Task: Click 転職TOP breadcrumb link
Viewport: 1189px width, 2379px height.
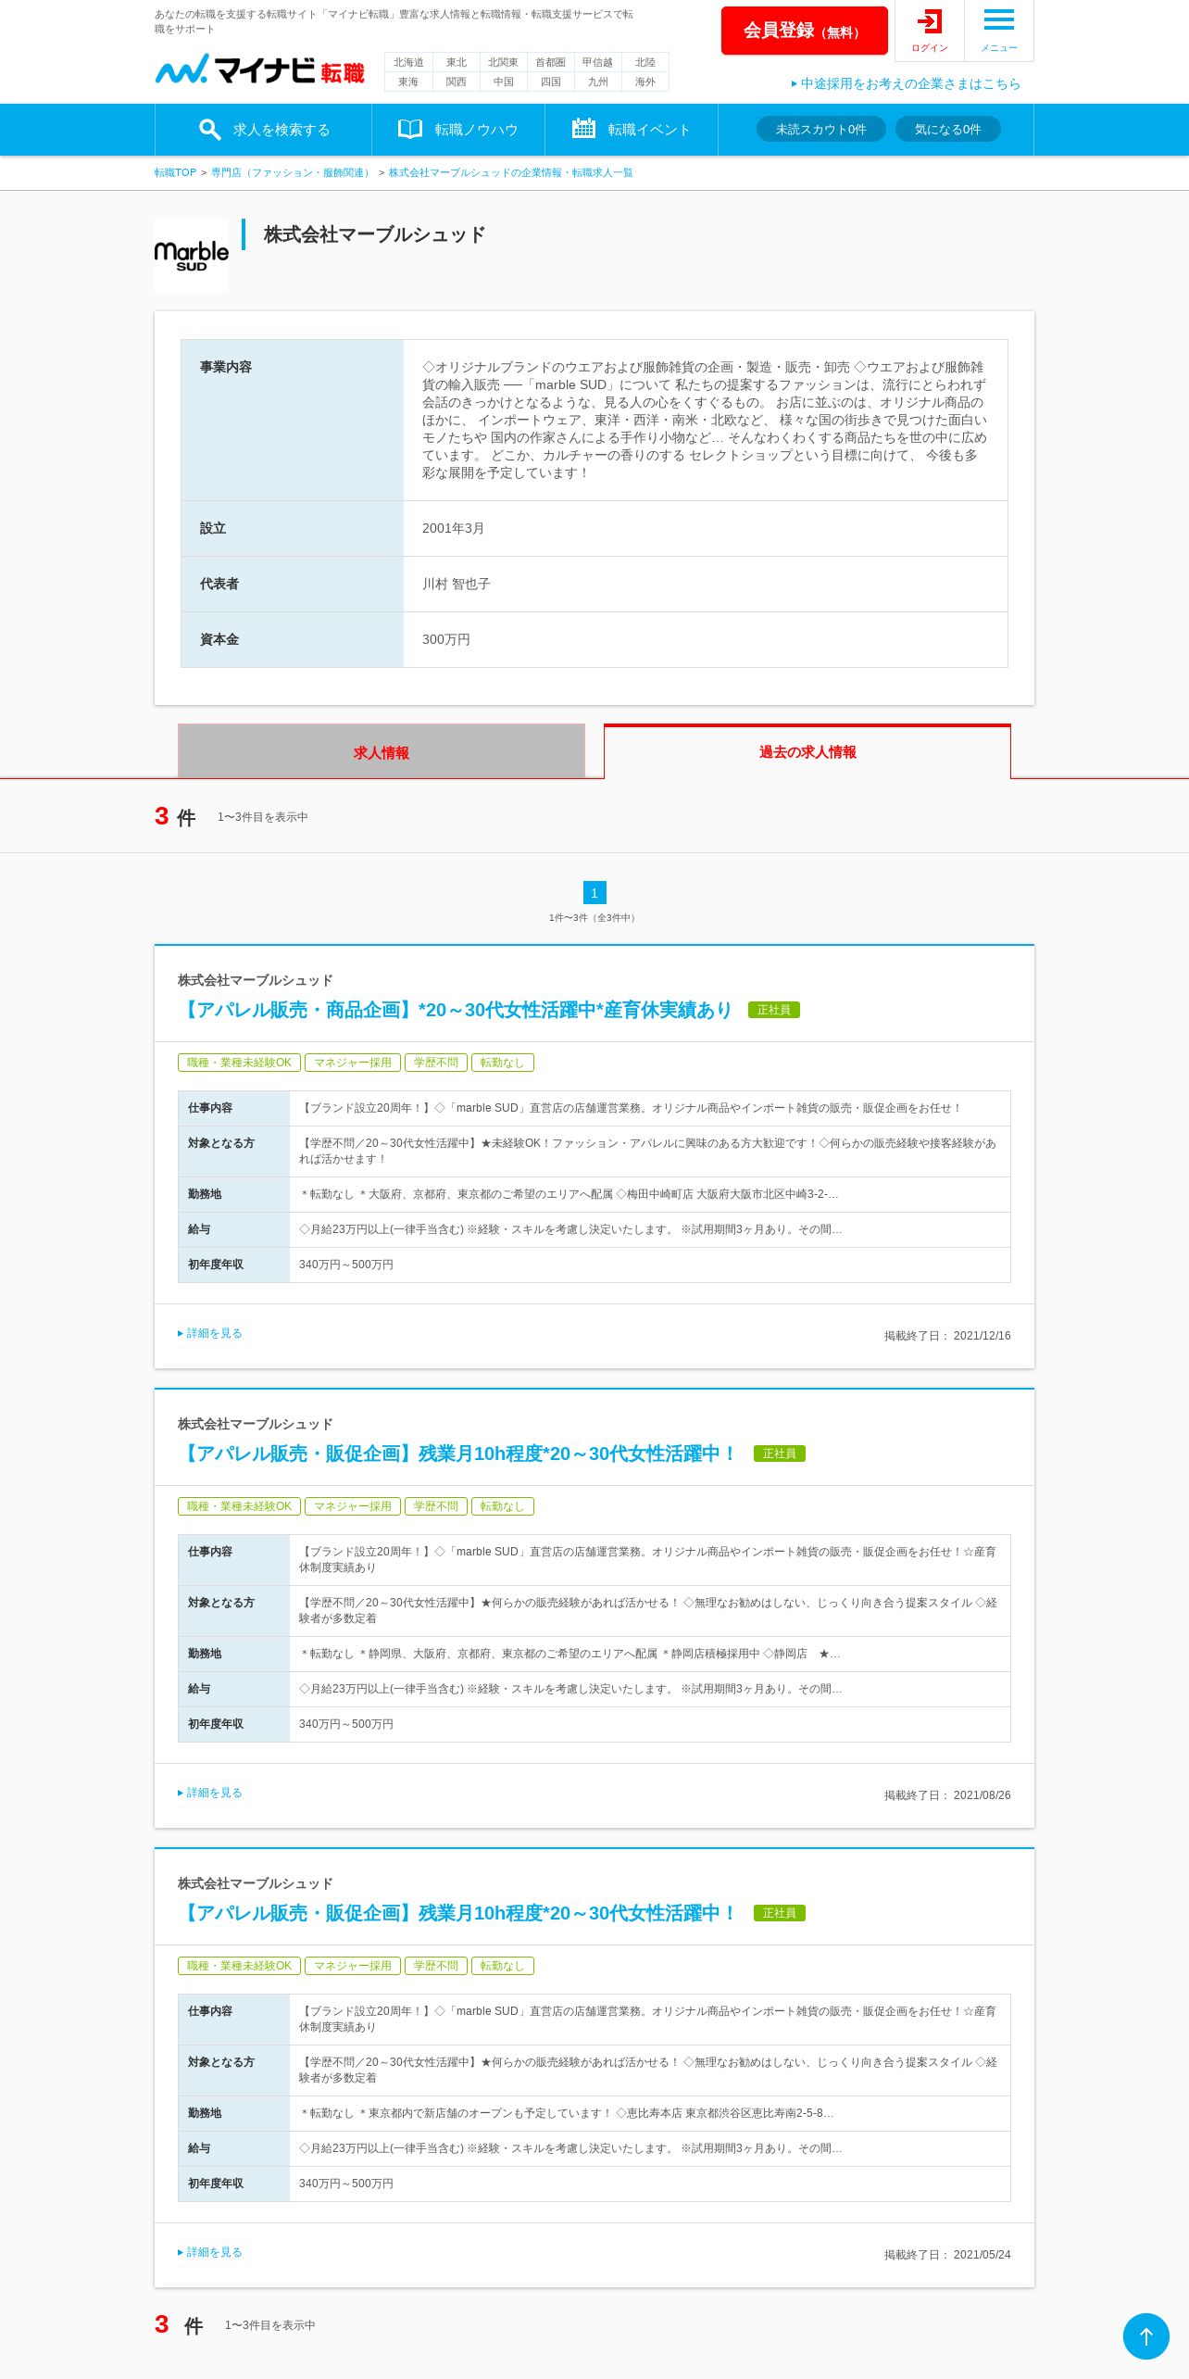Action: tap(175, 172)
